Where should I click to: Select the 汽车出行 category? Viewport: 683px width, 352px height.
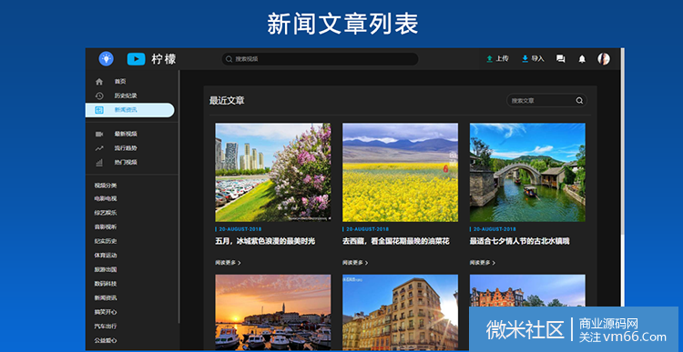coord(106,327)
